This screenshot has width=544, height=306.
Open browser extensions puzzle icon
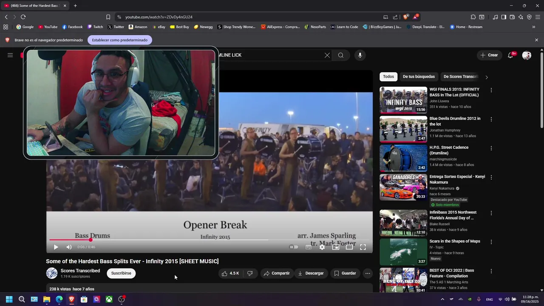(473, 17)
